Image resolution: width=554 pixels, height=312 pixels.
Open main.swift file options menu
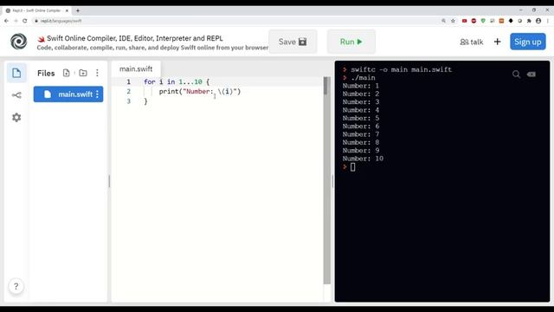(x=97, y=94)
